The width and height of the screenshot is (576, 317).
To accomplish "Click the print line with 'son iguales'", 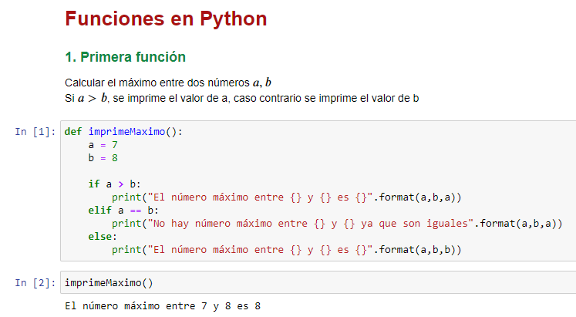I will pyautogui.click(x=337, y=224).
